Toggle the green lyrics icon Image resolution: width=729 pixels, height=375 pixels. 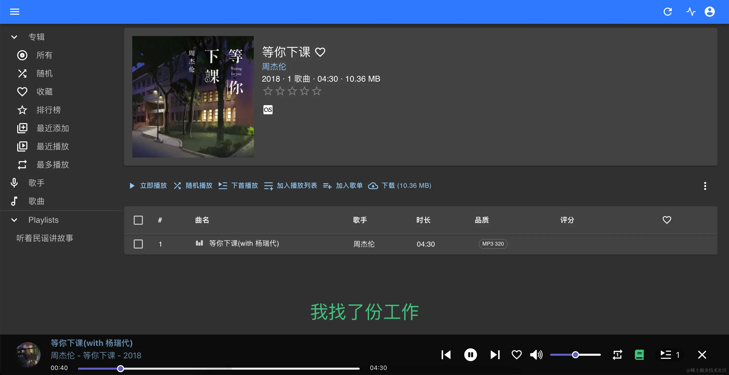(639, 355)
